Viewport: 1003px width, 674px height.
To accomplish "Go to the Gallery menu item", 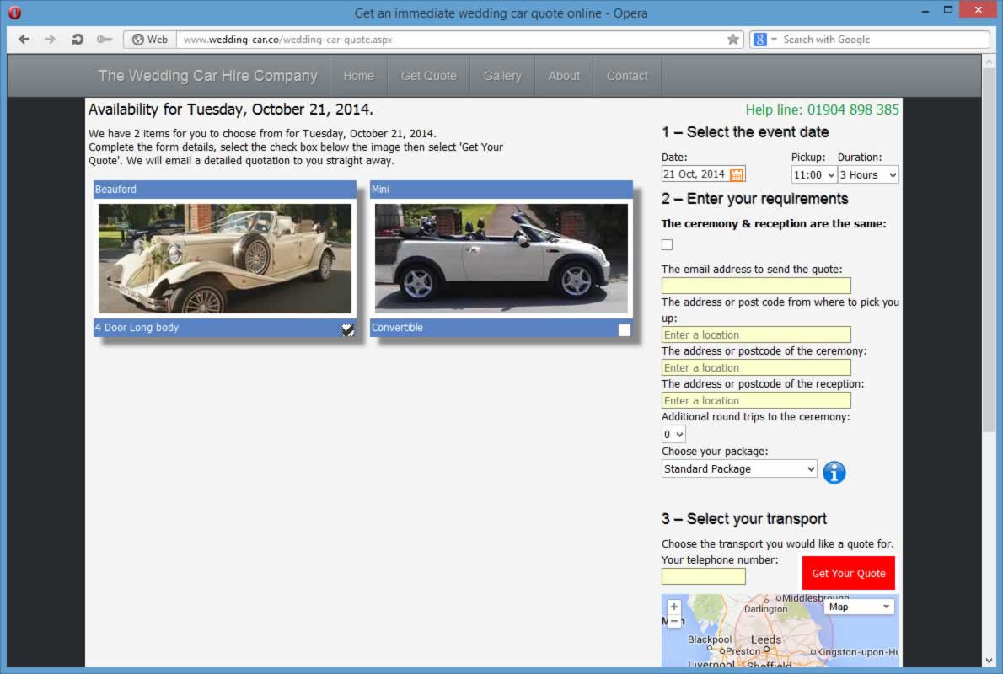I will [x=502, y=76].
